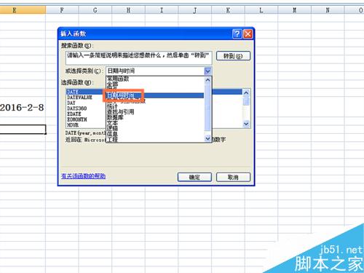Select column G header
The height and width of the screenshot is (273, 364).
(x=95, y=10)
